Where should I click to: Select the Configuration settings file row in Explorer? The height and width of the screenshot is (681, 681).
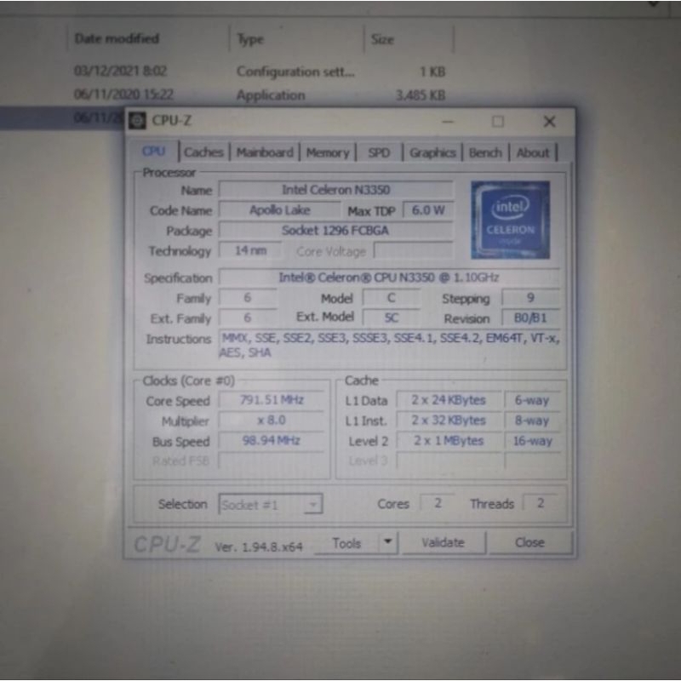[260, 72]
